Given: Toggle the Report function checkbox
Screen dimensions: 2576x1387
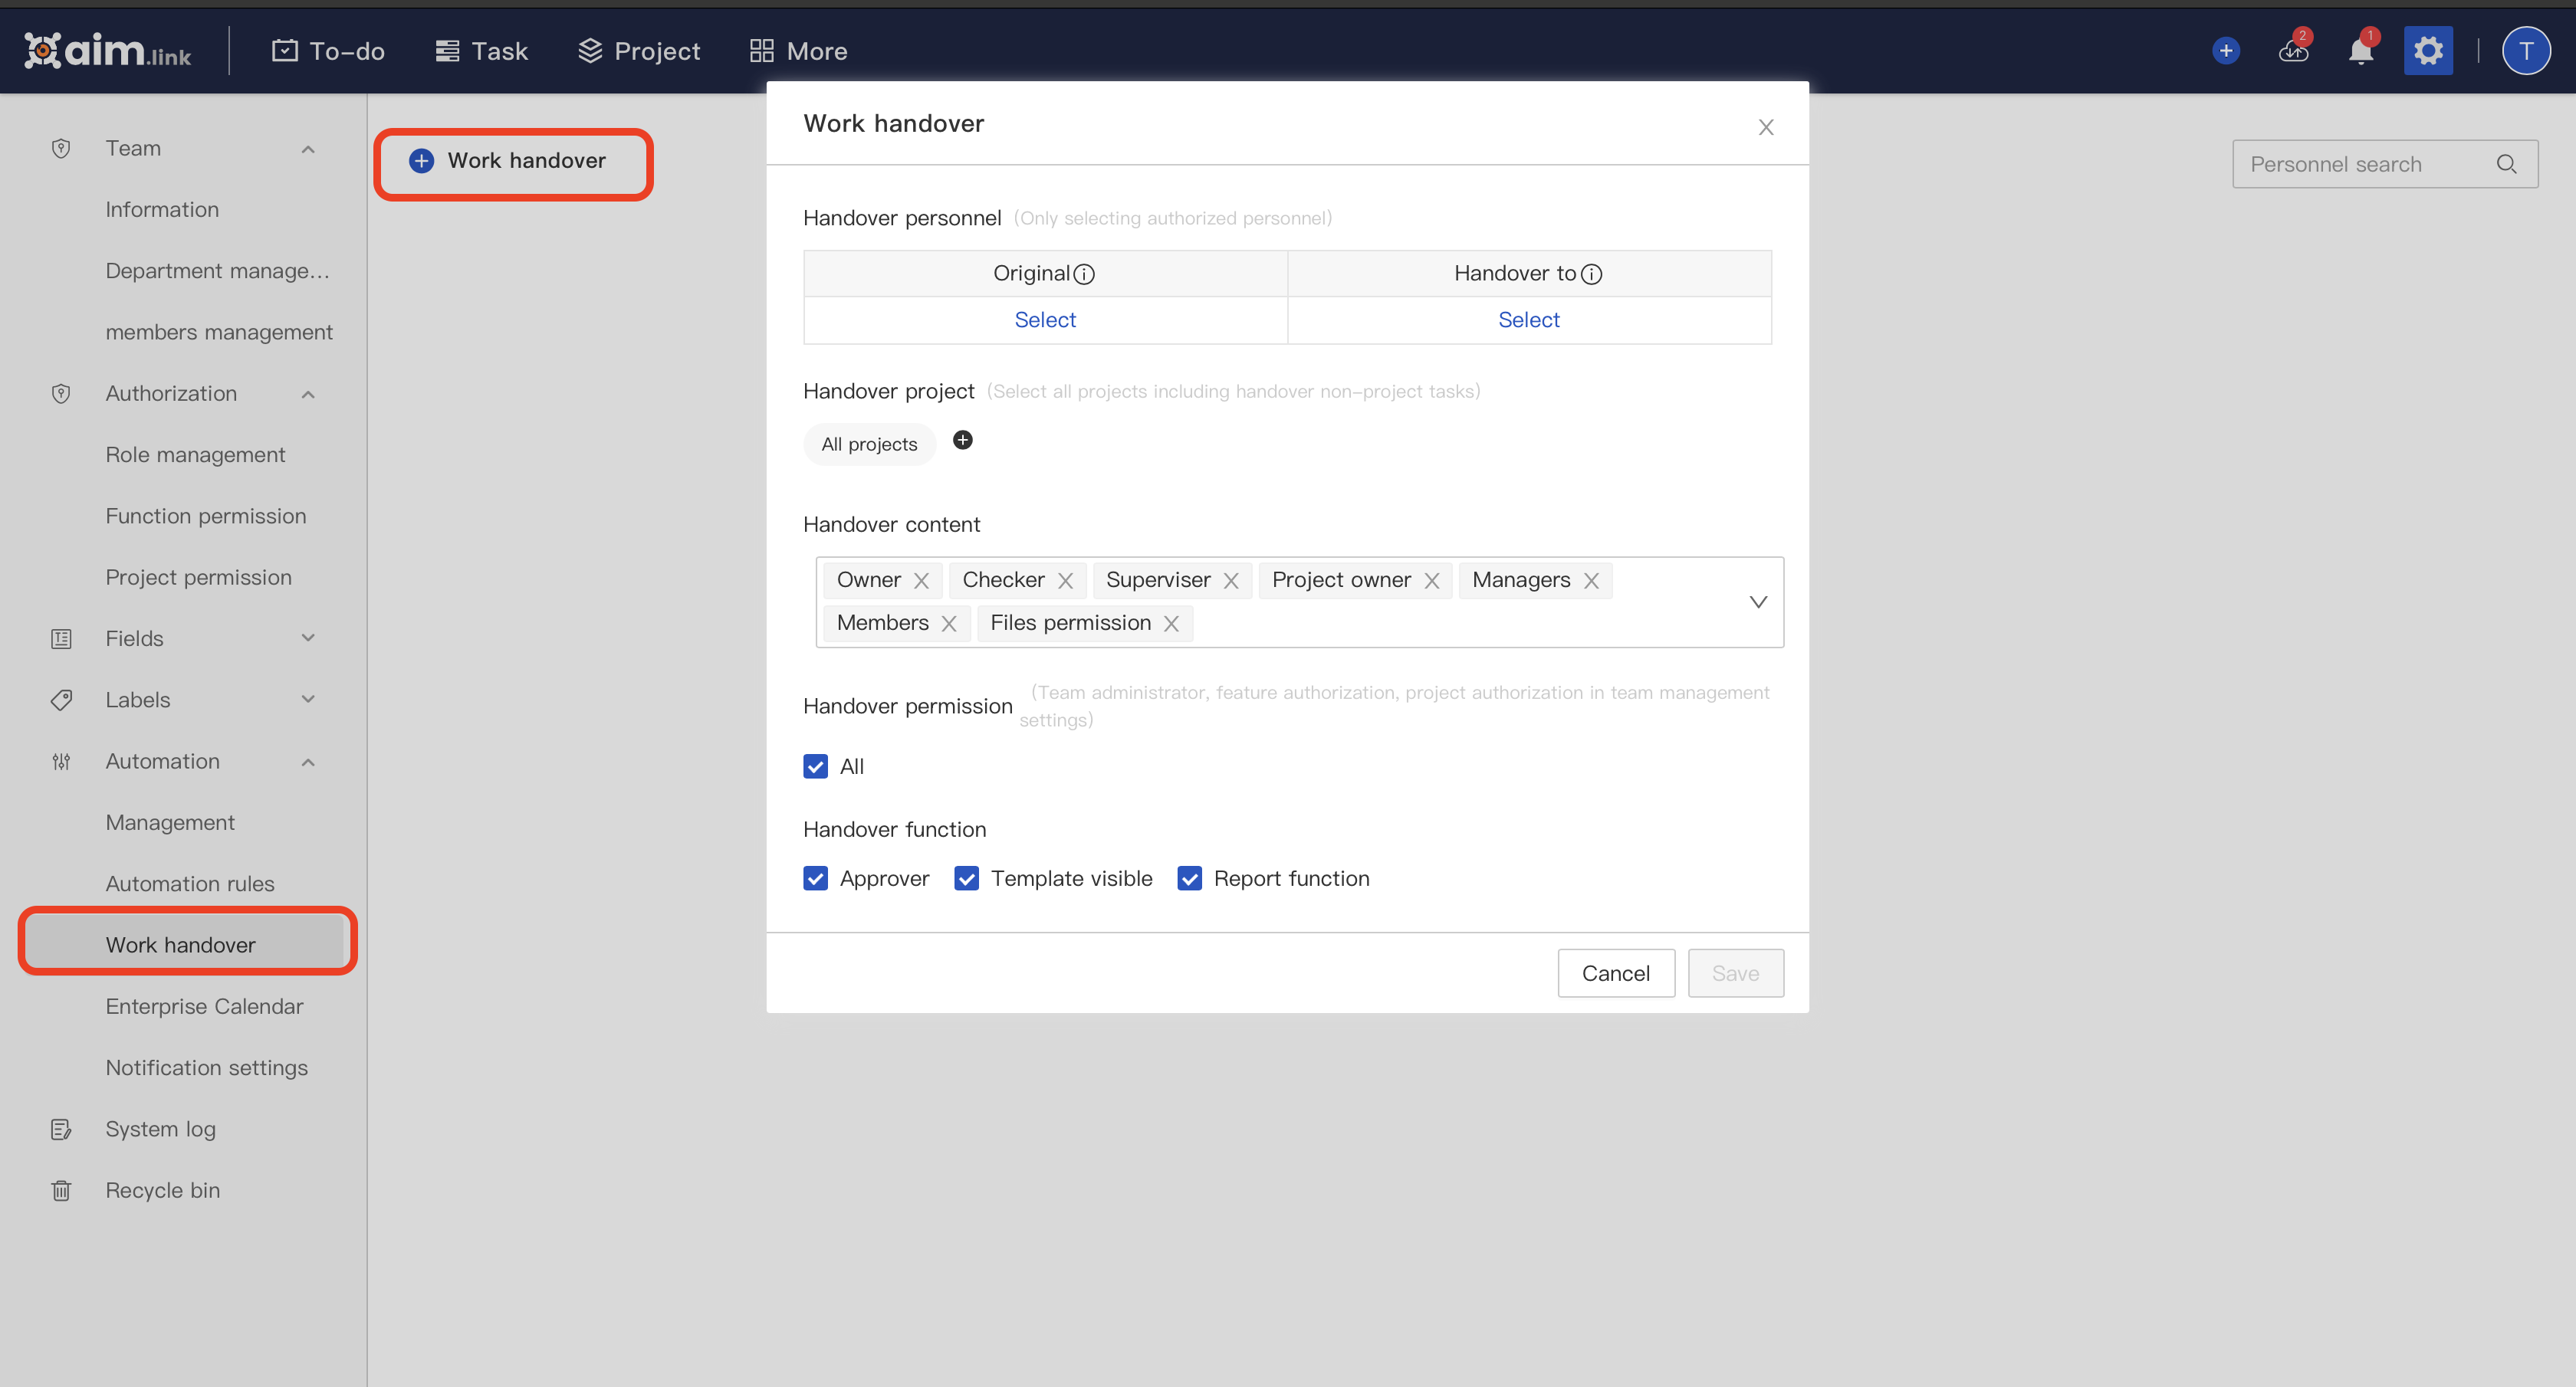Looking at the screenshot, I should [1189, 878].
